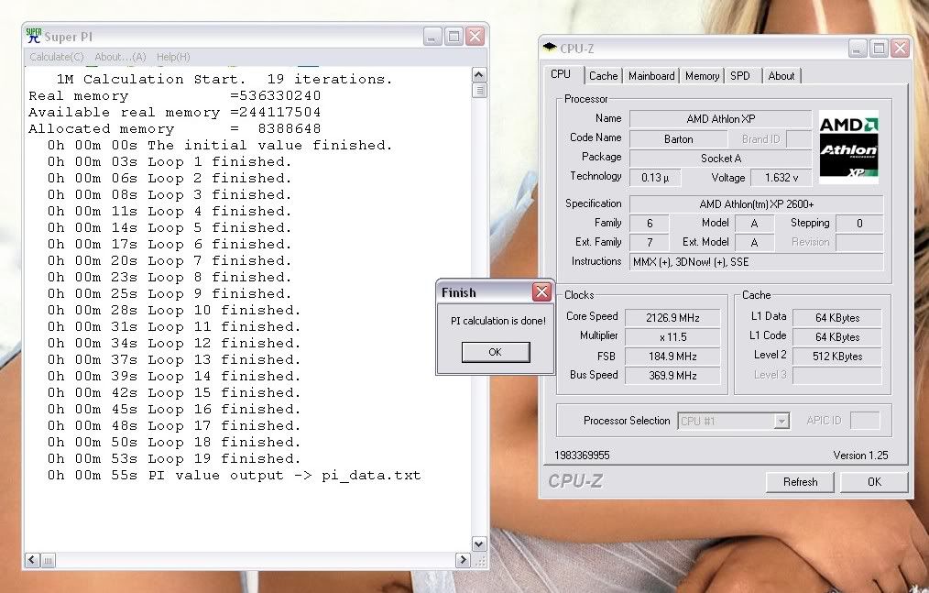Click the 'PI value output -> pi_data.txt' line

pos(234,475)
